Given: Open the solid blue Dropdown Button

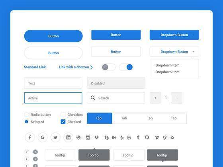Looking at the screenshot, I should pyautogui.click(x=174, y=35).
